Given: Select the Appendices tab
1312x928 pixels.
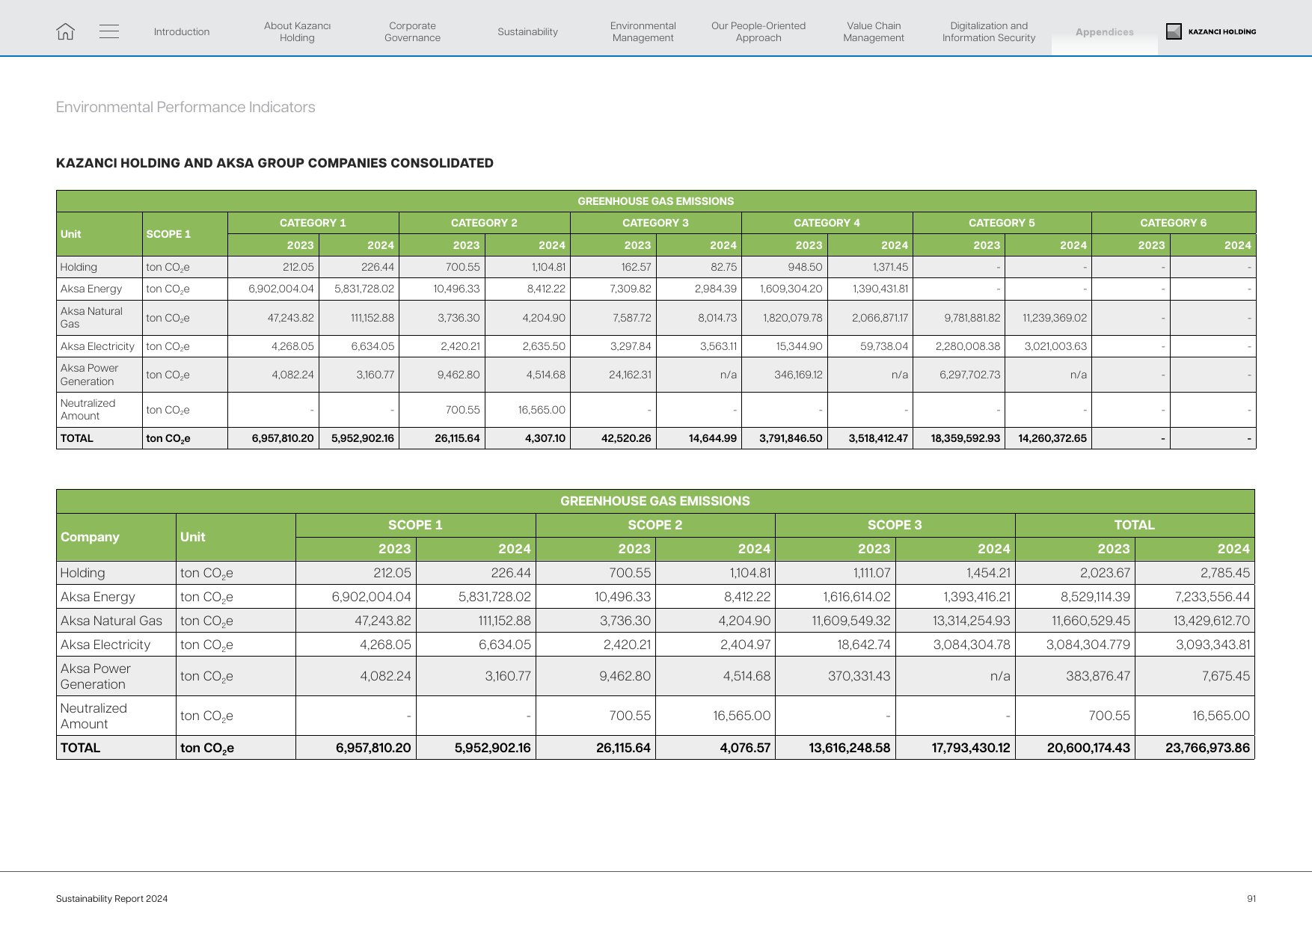Looking at the screenshot, I should point(1104,32).
